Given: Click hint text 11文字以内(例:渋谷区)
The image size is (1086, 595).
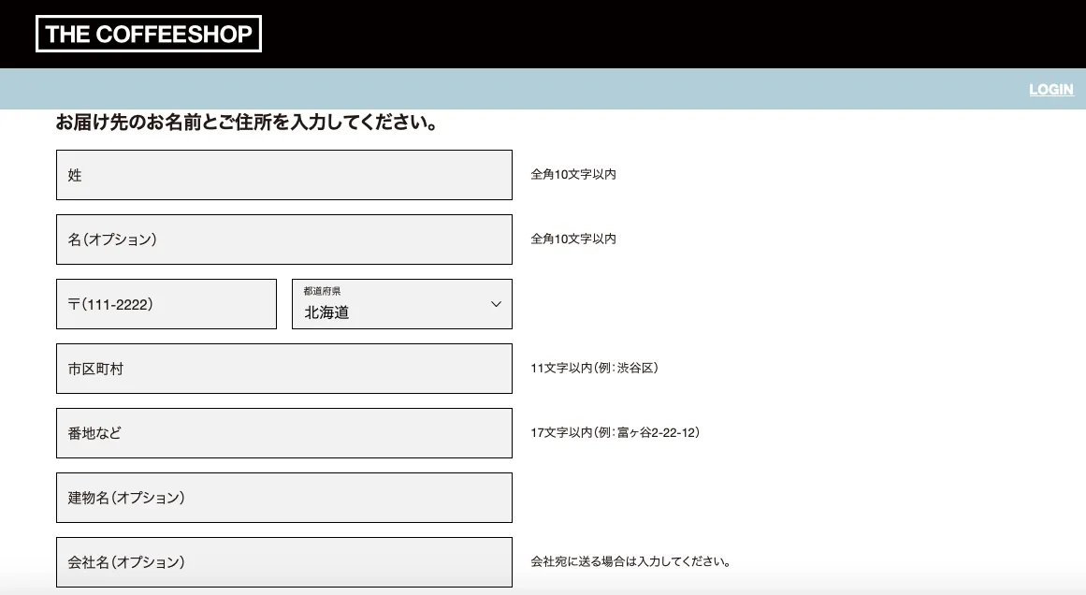Looking at the screenshot, I should tap(594, 368).
